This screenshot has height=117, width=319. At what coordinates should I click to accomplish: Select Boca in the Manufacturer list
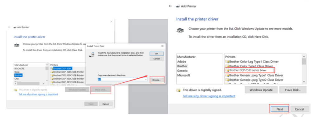[x=17, y=72]
